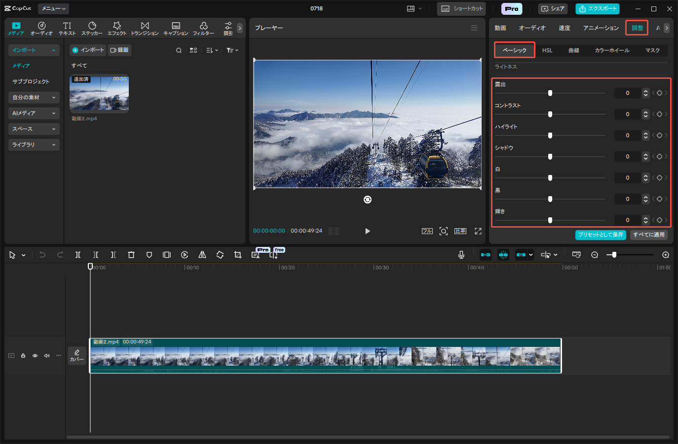Open the メニュー dropdown in title bar
678x444 pixels.
[53, 9]
